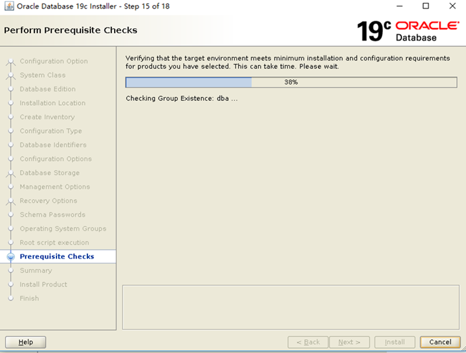Click the Help button
The image size is (466, 353).
click(26, 342)
